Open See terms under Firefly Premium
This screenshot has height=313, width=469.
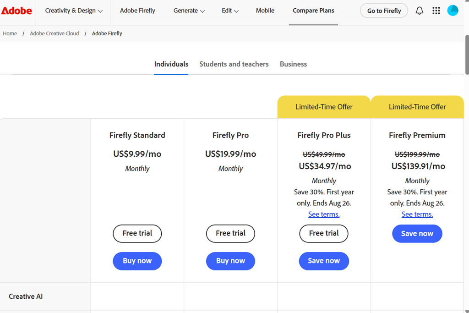point(417,214)
